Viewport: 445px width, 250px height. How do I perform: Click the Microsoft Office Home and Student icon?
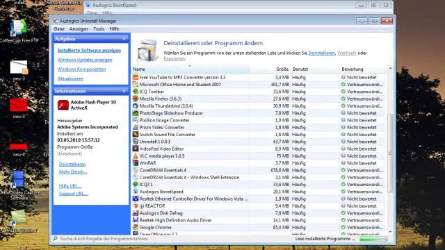136,84
